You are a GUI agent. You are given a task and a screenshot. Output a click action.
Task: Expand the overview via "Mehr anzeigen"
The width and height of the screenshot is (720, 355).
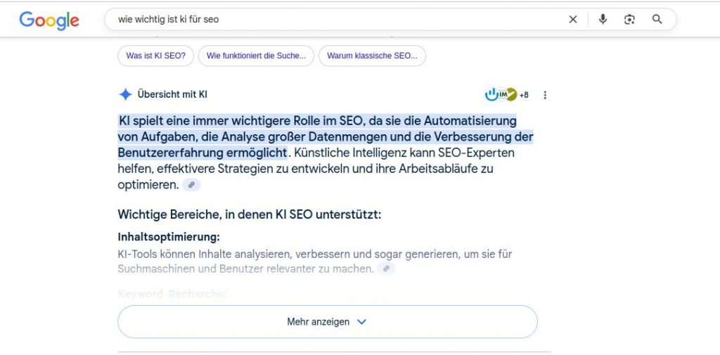coord(328,322)
